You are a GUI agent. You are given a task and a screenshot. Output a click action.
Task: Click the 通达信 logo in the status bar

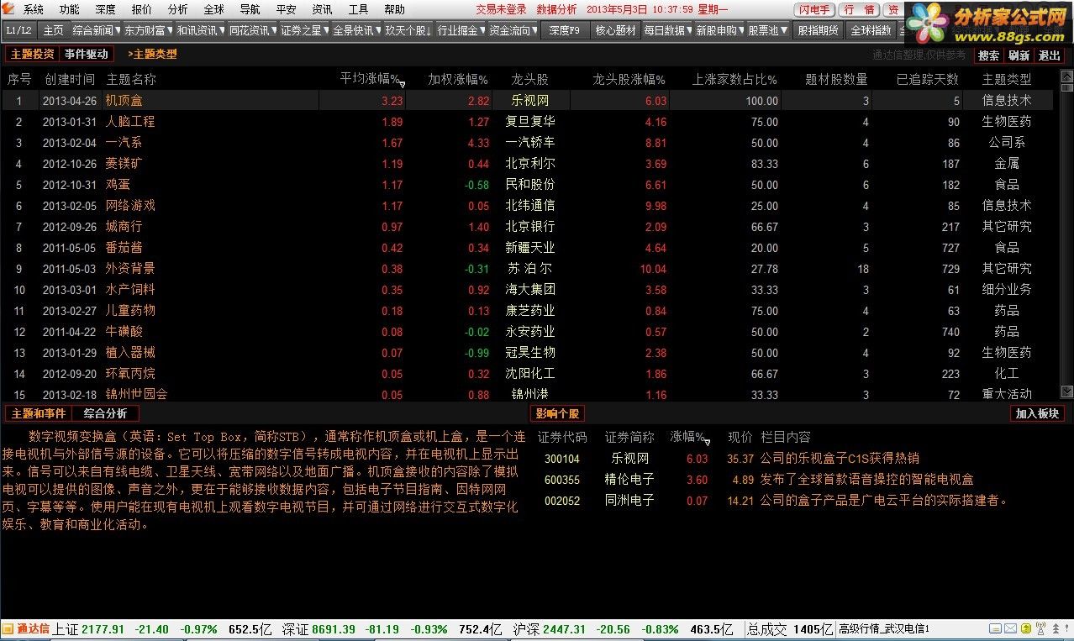[x=26, y=629]
